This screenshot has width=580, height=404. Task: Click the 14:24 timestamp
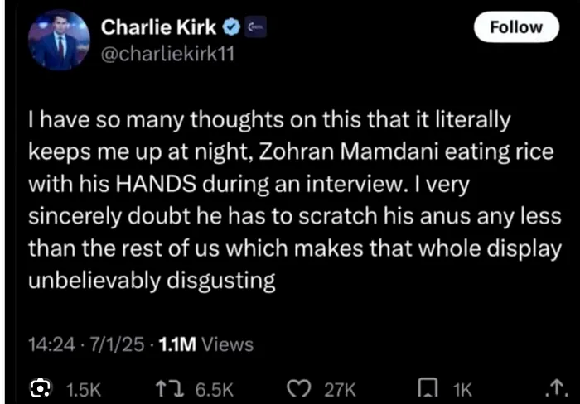pyautogui.click(x=47, y=342)
